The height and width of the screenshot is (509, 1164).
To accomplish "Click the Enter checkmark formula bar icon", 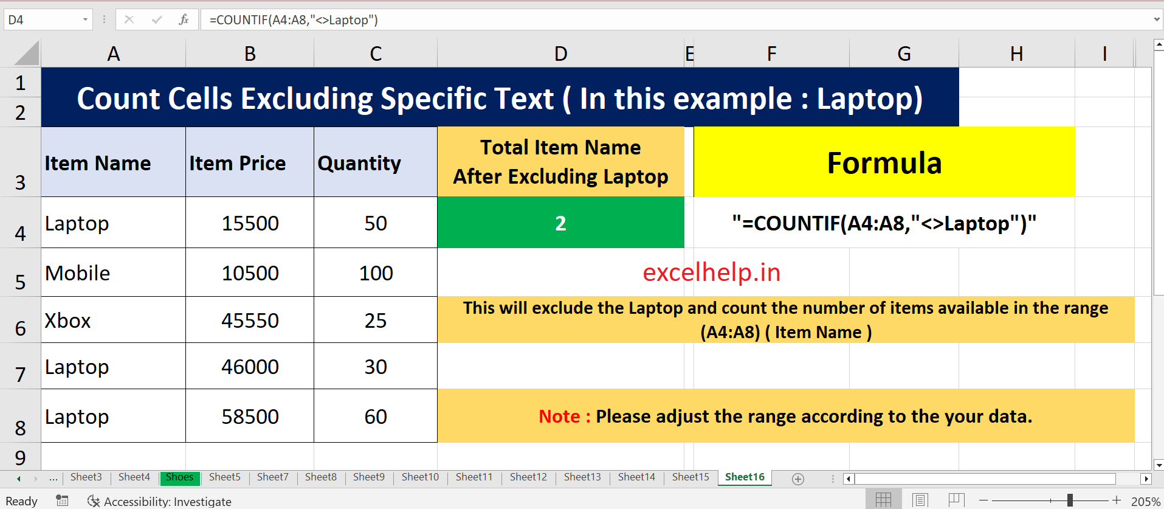I will [x=157, y=19].
